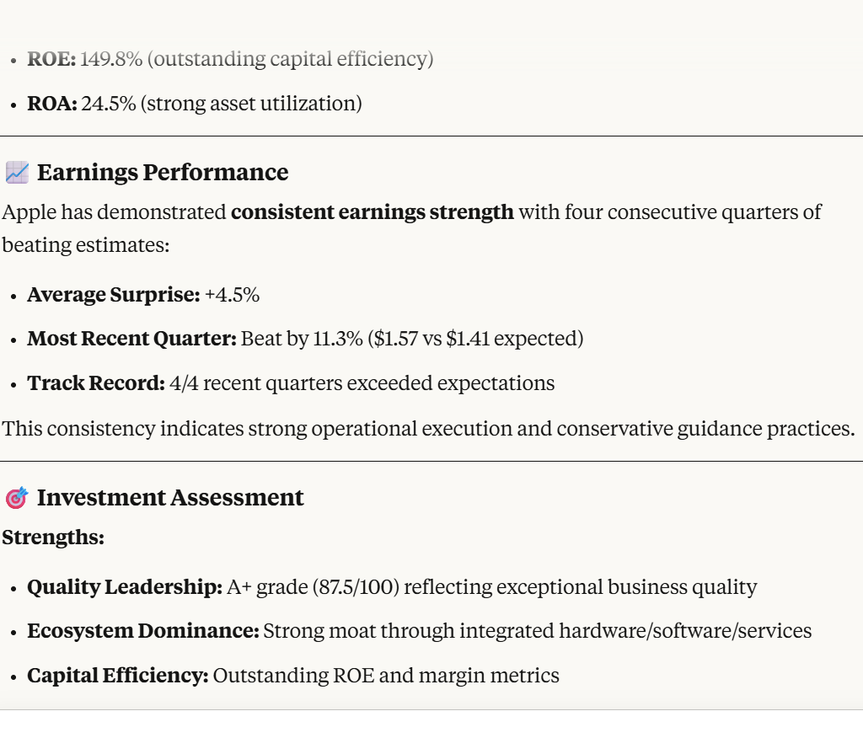Click the 24.5% strong asset utilization text
The width and height of the screenshot is (863, 754).
(222, 104)
